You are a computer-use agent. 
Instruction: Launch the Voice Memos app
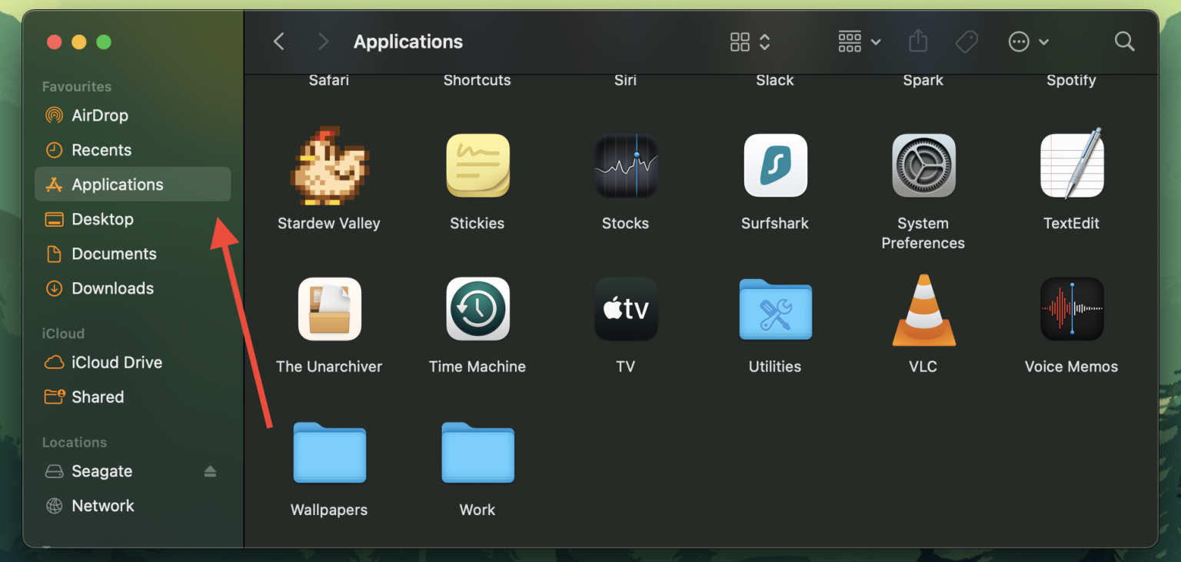pos(1071,310)
